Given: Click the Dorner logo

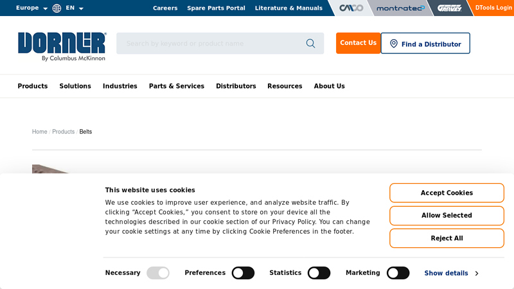Looking at the screenshot, I should tap(62, 46).
